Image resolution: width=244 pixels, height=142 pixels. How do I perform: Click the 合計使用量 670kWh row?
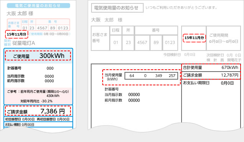click(x=211, y=67)
